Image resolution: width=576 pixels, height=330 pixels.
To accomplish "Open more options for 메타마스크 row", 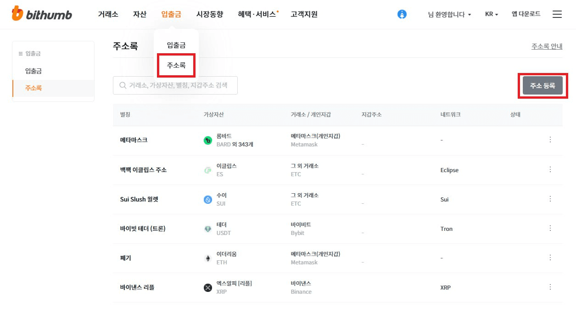I will point(550,140).
